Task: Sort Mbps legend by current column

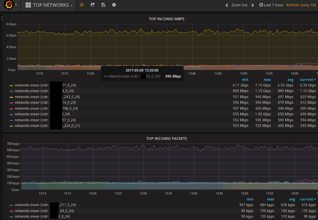Action: click(x=307, y=80)
